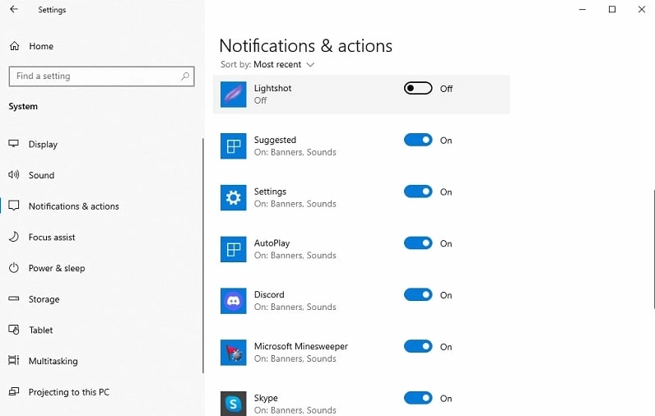Open Skype notification settings entry
The width and height of the screenshot is (655, 416).
click(295, 404)
